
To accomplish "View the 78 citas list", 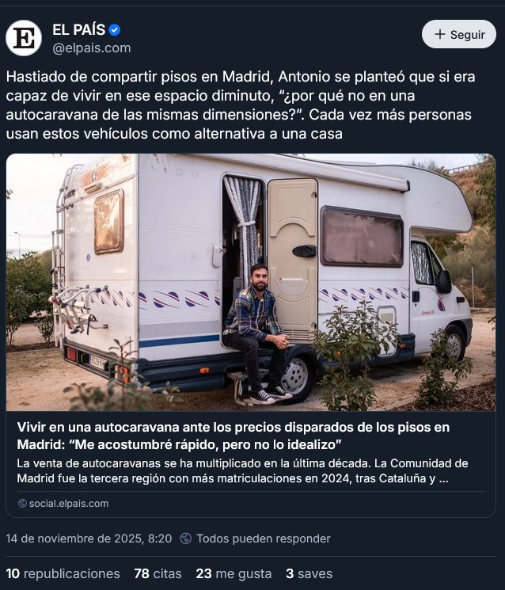I will coord(158,574).
